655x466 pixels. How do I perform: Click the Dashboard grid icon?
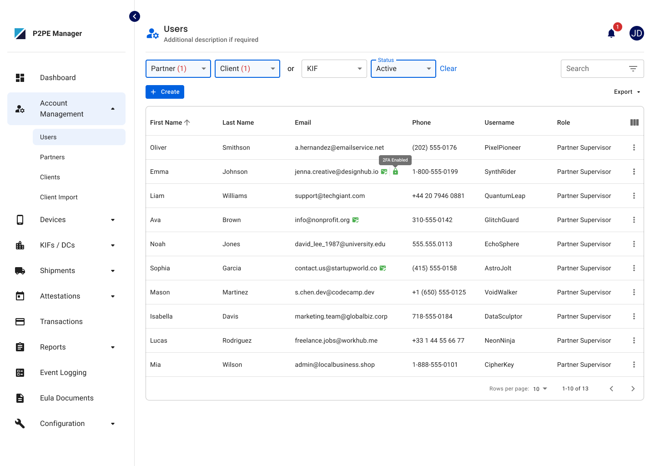[20, 78]
